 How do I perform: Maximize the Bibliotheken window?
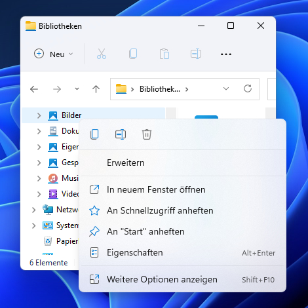point(231,26)
